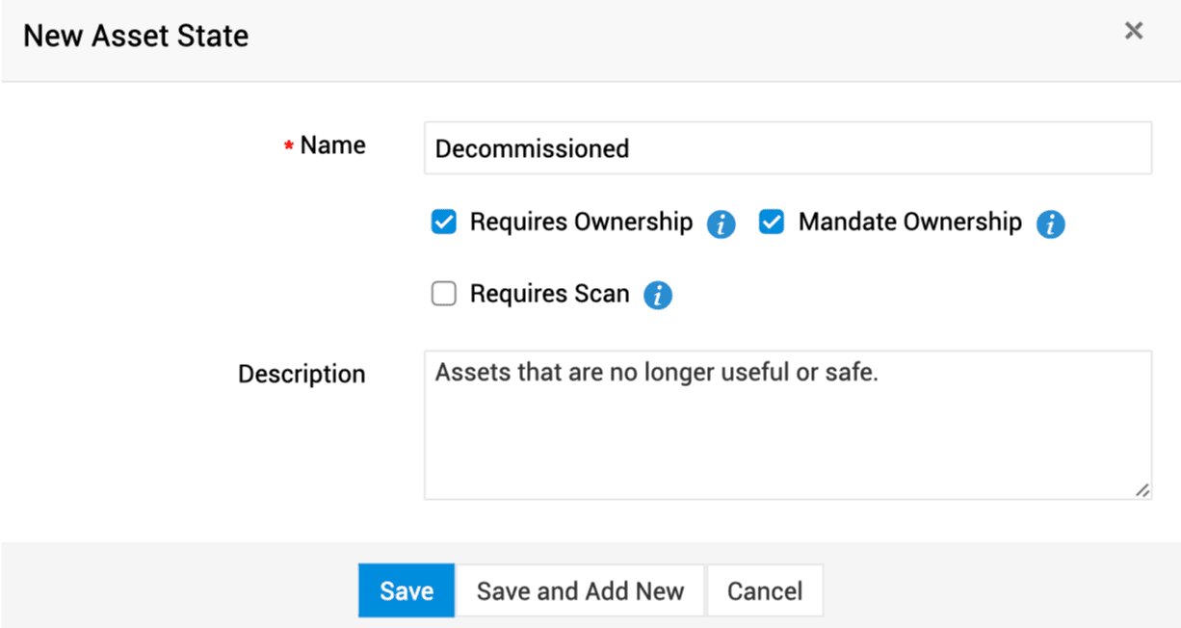Enable the Requires Scan checkbox
The height and width of the screenshot is (628, 1181).
tap(443, 295)
